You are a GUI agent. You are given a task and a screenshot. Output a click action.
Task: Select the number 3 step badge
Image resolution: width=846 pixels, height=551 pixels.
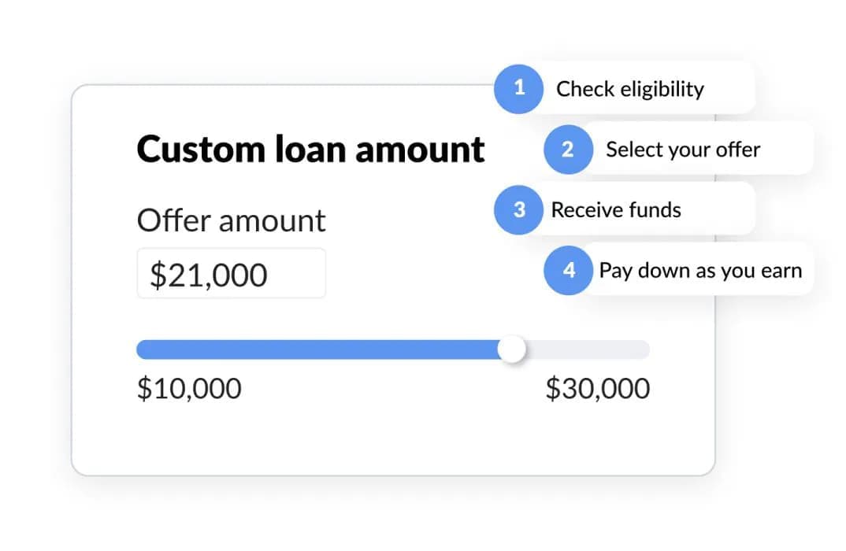[518, 209]
